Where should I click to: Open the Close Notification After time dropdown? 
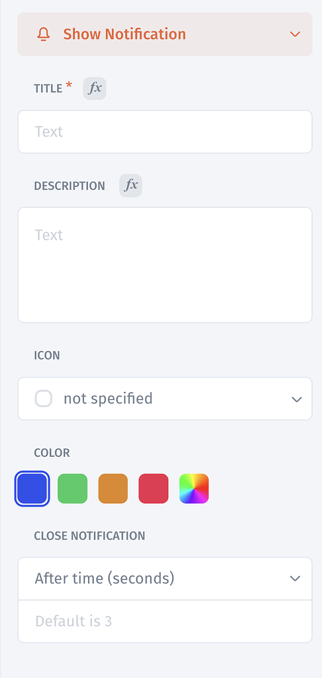coord(165,578)
